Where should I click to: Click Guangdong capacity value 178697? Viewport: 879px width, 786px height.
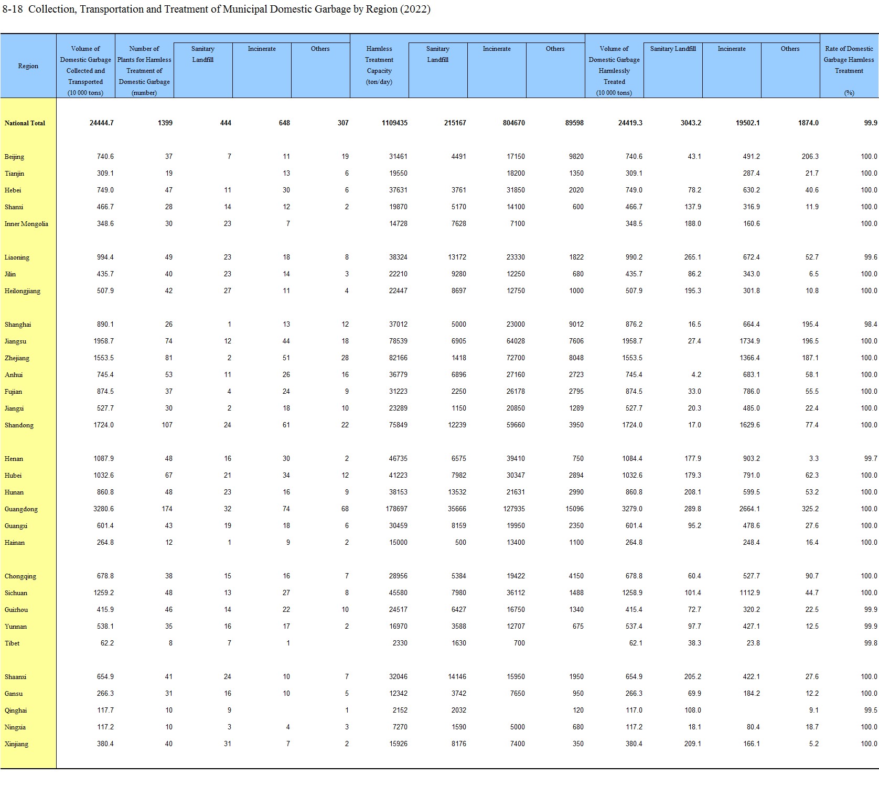point(396,509)
